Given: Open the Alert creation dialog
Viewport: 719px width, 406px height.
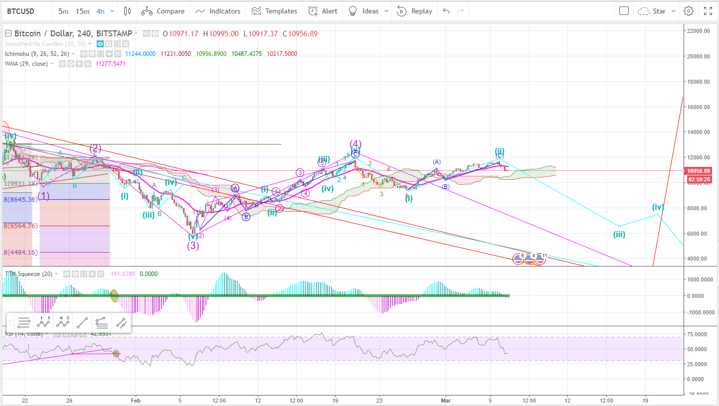Looking at the screenshot, I should click(x=323, y=10).
